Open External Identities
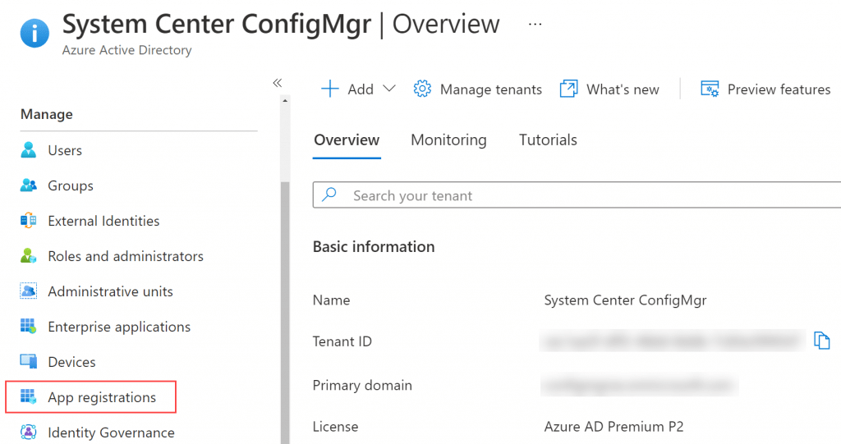Screen dimensions: 841x444 (103, 221)
